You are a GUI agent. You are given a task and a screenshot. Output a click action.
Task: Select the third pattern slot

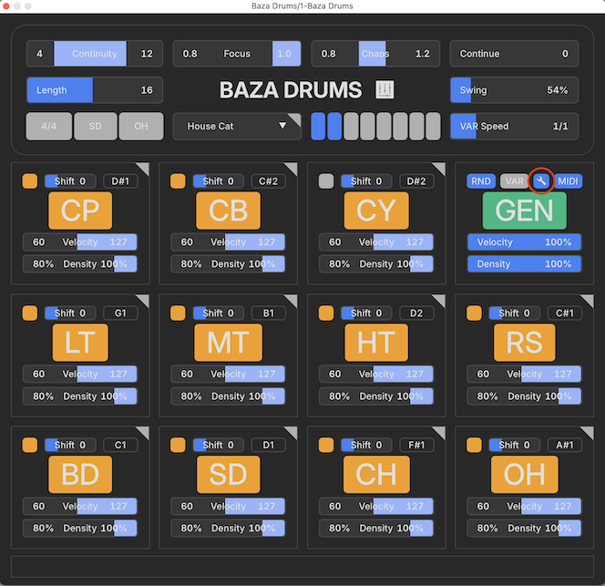point(351,126)
